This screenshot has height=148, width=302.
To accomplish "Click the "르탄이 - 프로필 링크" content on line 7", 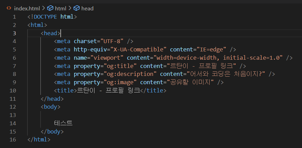I will (x=201, y=66).
